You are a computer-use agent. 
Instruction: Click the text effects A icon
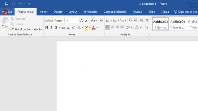(x=79, y=27)
